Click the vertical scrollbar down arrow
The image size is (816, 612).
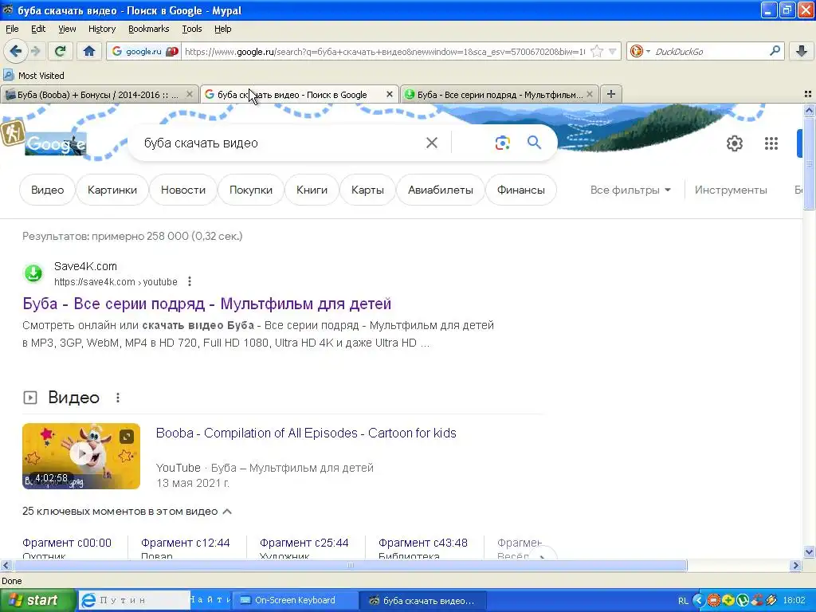(809, 552)
